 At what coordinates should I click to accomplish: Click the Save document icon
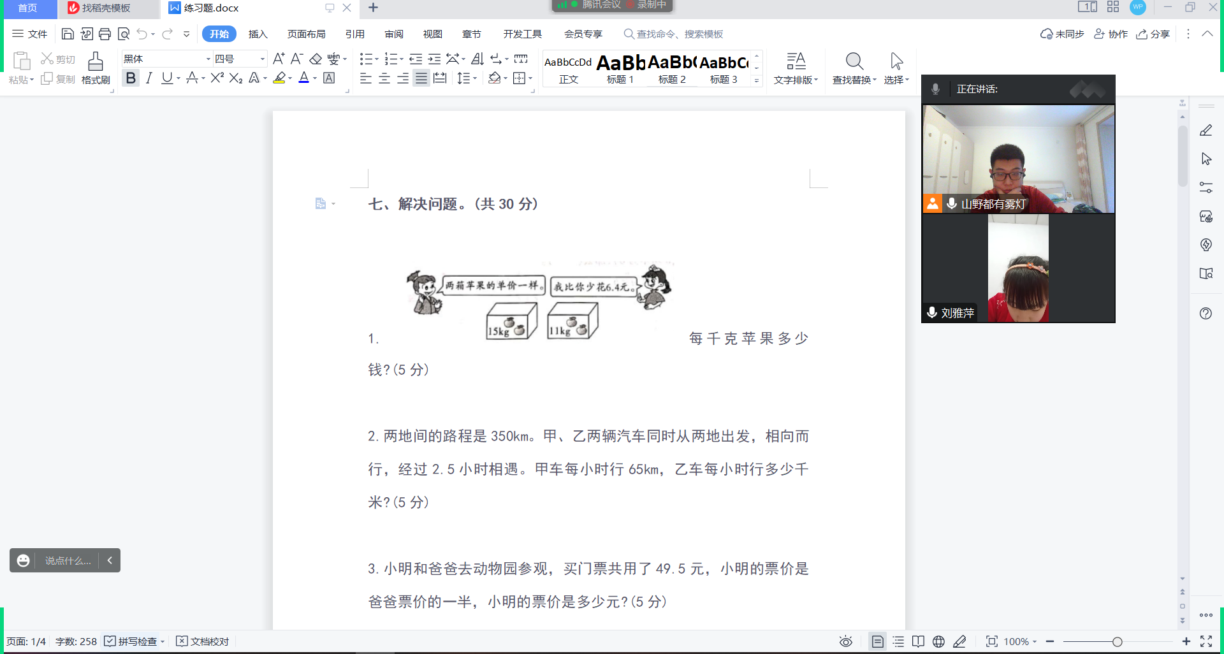pyautogui.click(x=68, y=34)
